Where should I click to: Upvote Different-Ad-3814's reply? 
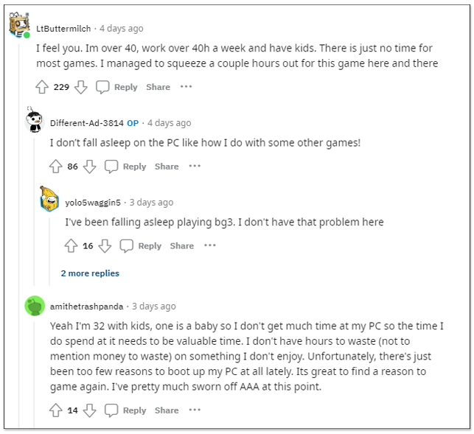pos(56,167)
